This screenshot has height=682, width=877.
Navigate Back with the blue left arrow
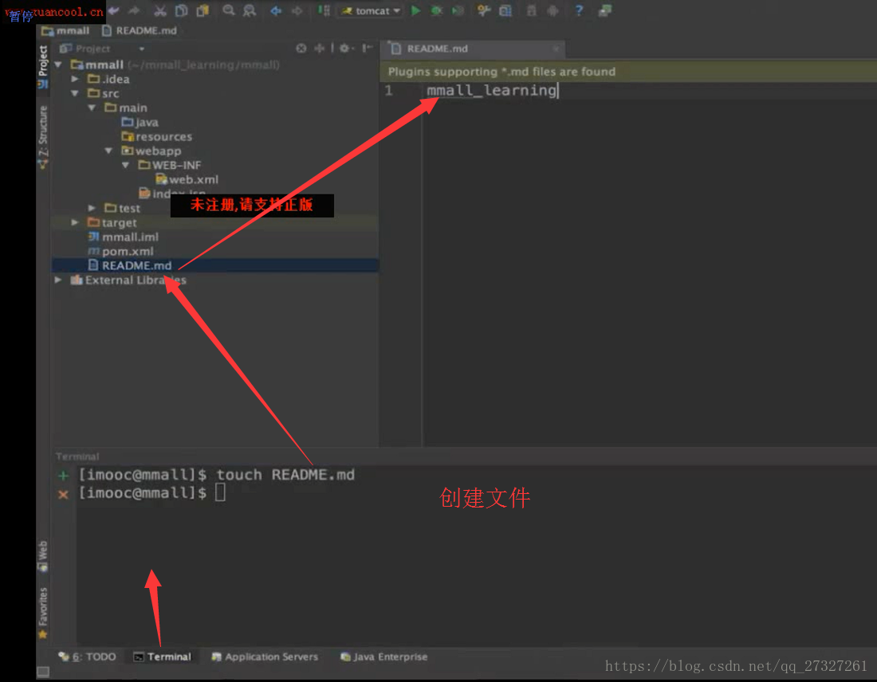(x=276, y=10)
